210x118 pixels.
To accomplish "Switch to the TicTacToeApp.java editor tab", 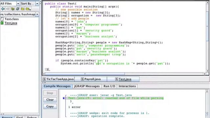I will (x=58, y=79).
